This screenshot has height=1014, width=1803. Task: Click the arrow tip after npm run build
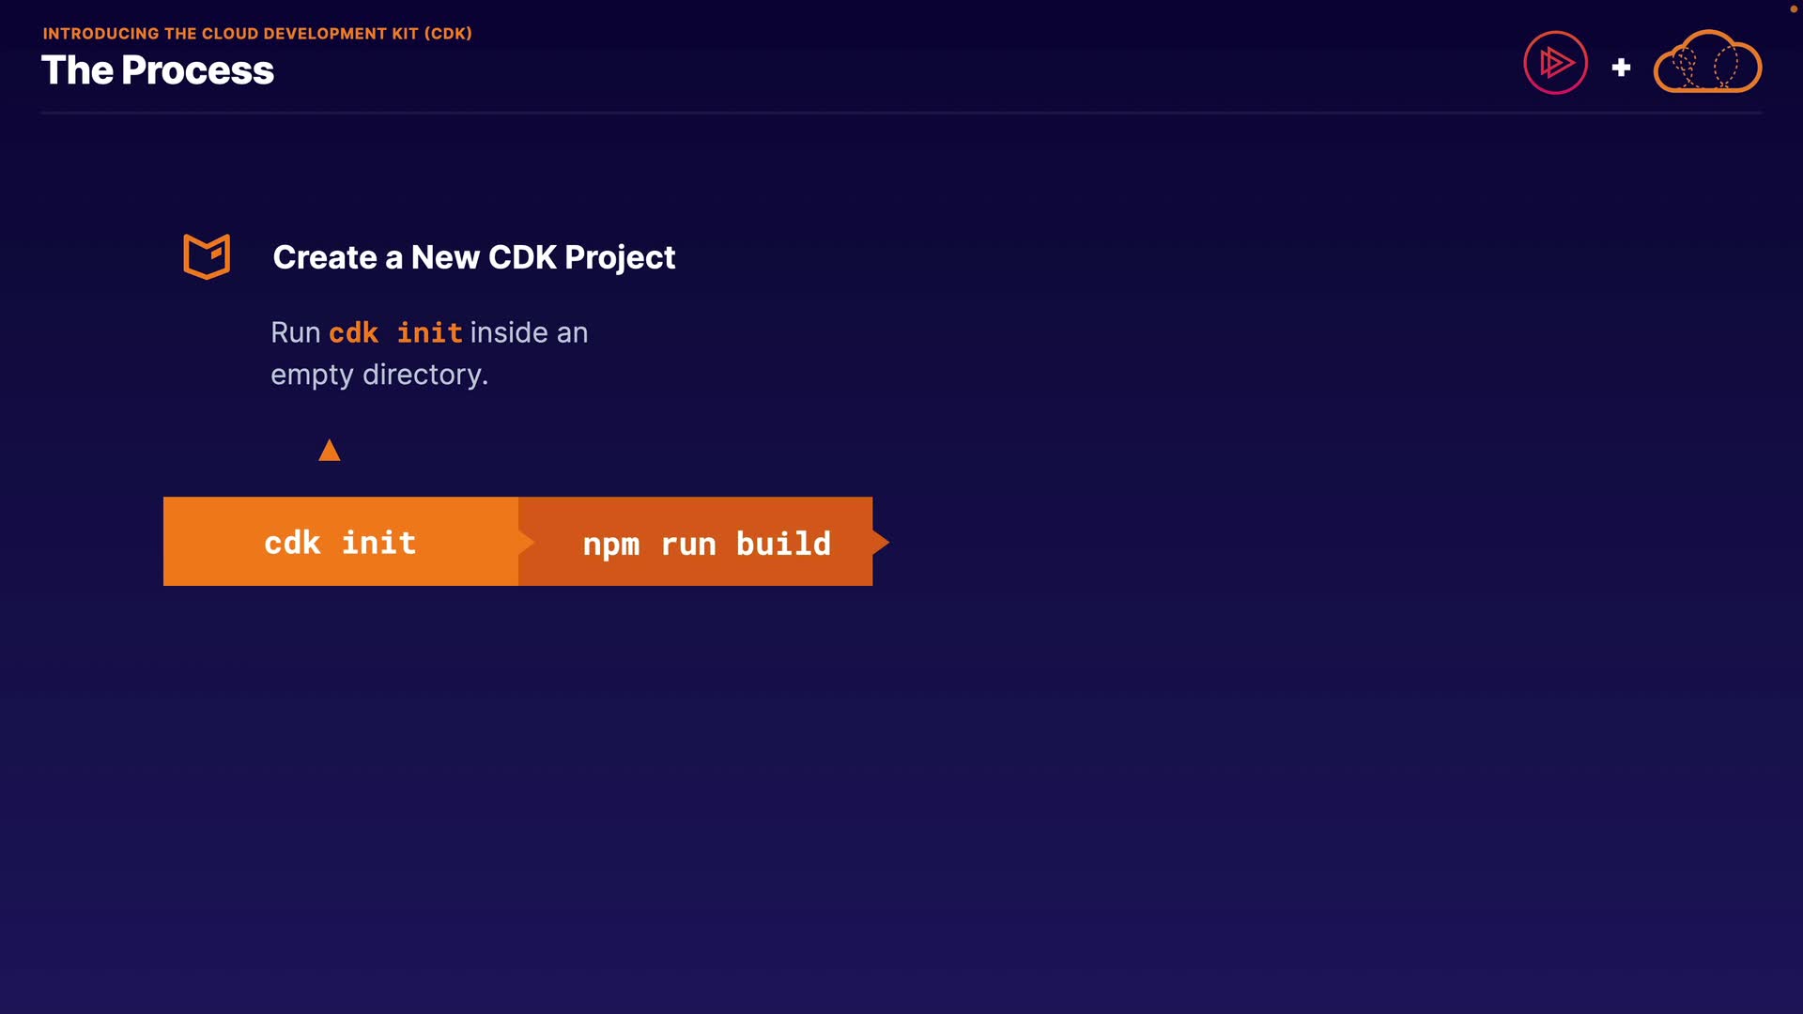(881, 542)
